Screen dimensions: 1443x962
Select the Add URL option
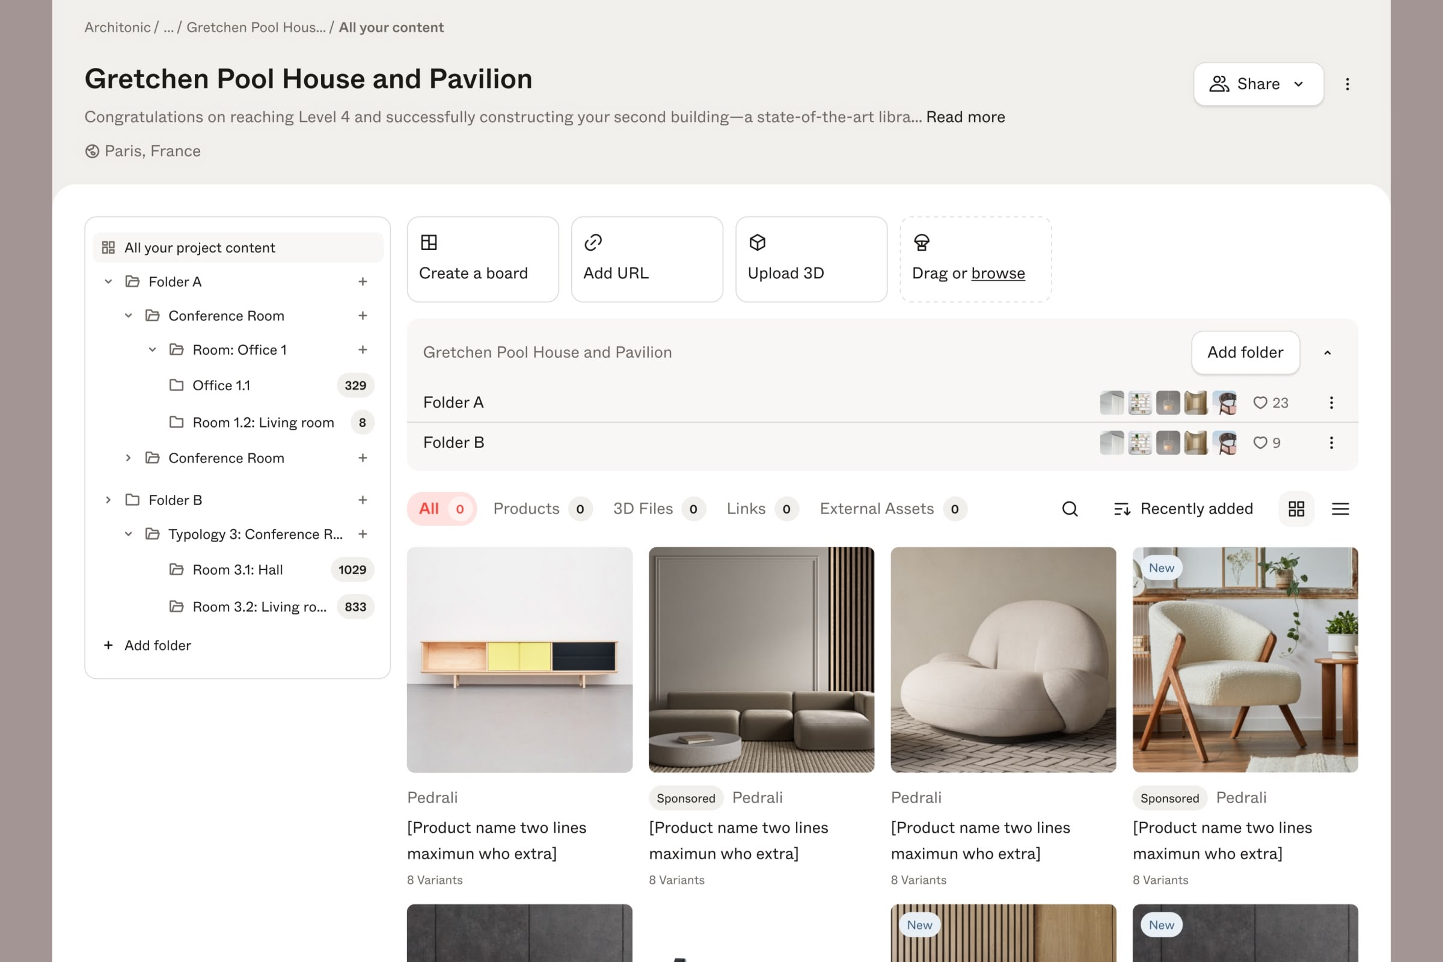point(647,259)
